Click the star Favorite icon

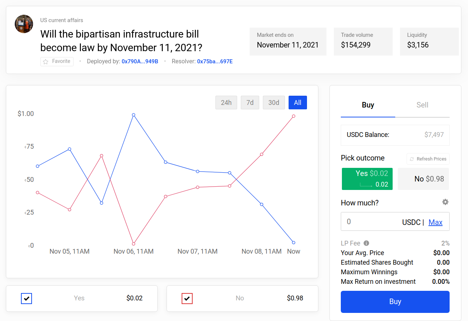[46, 61]
